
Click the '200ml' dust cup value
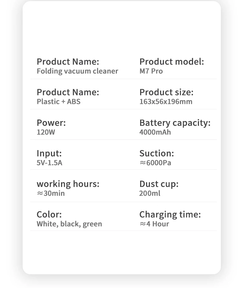[149, 193]
